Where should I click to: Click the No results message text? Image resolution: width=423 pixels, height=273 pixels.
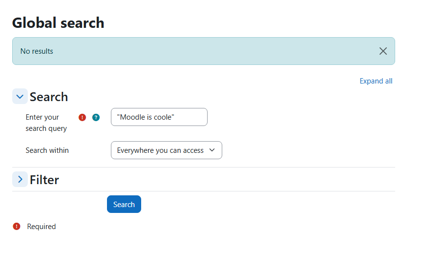37,51
